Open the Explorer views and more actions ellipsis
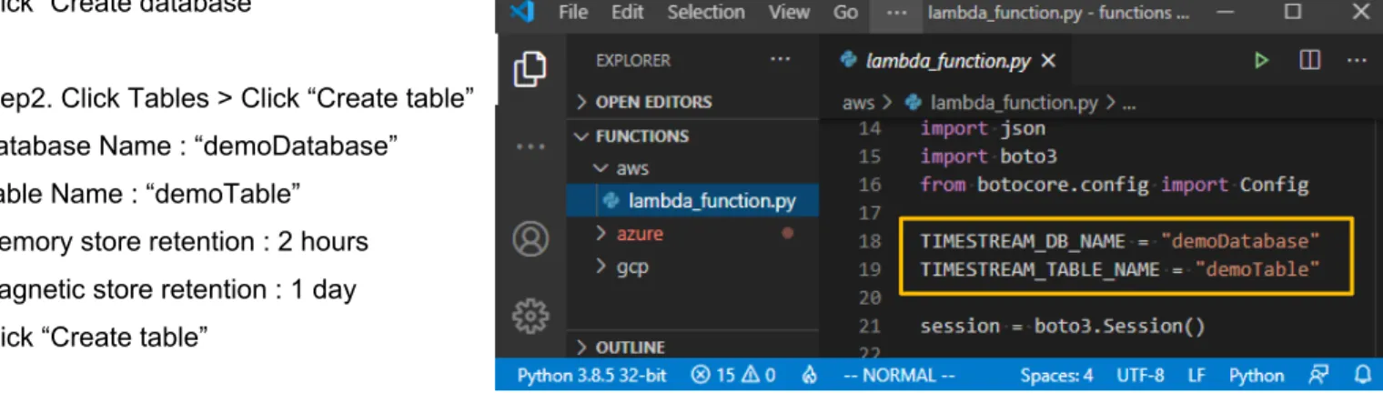1383x393 pixels. 780,60
